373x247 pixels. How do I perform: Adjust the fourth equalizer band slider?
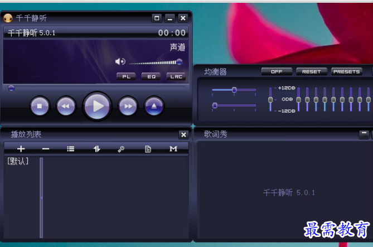pyautogui.click(x=324, y=99)
